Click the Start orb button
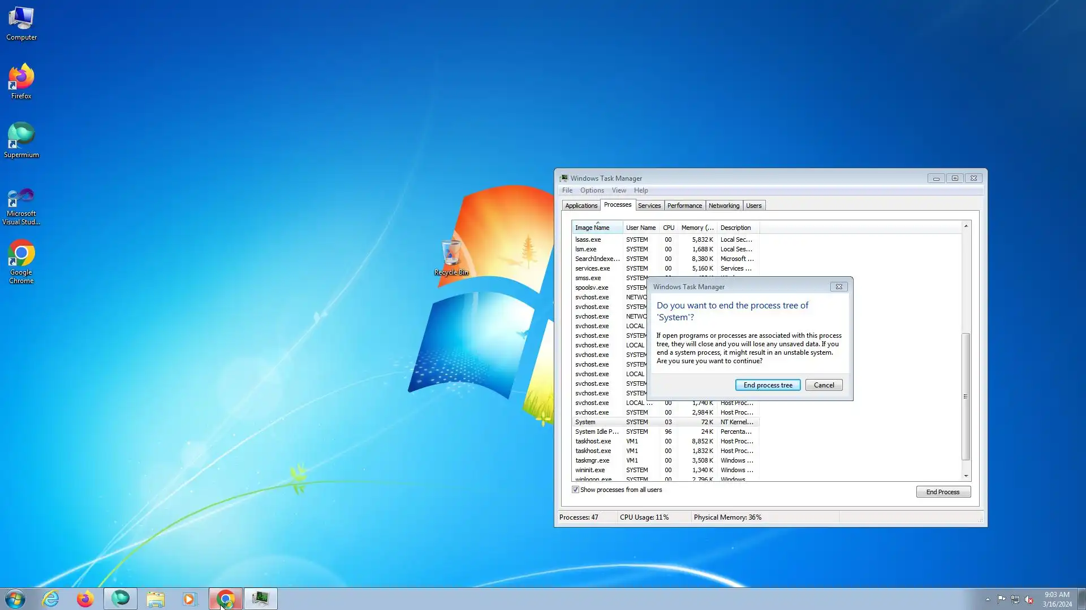This screenshot has height=610, width=1086. [15, 599]
